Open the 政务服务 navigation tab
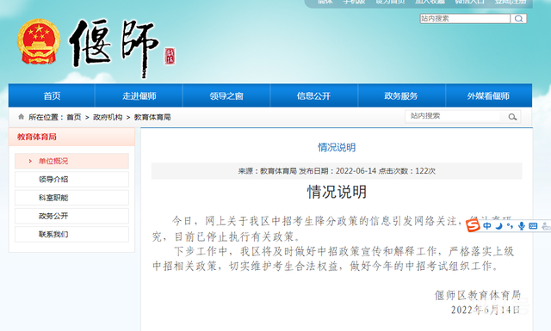551x331 pixels. [401, 95]
